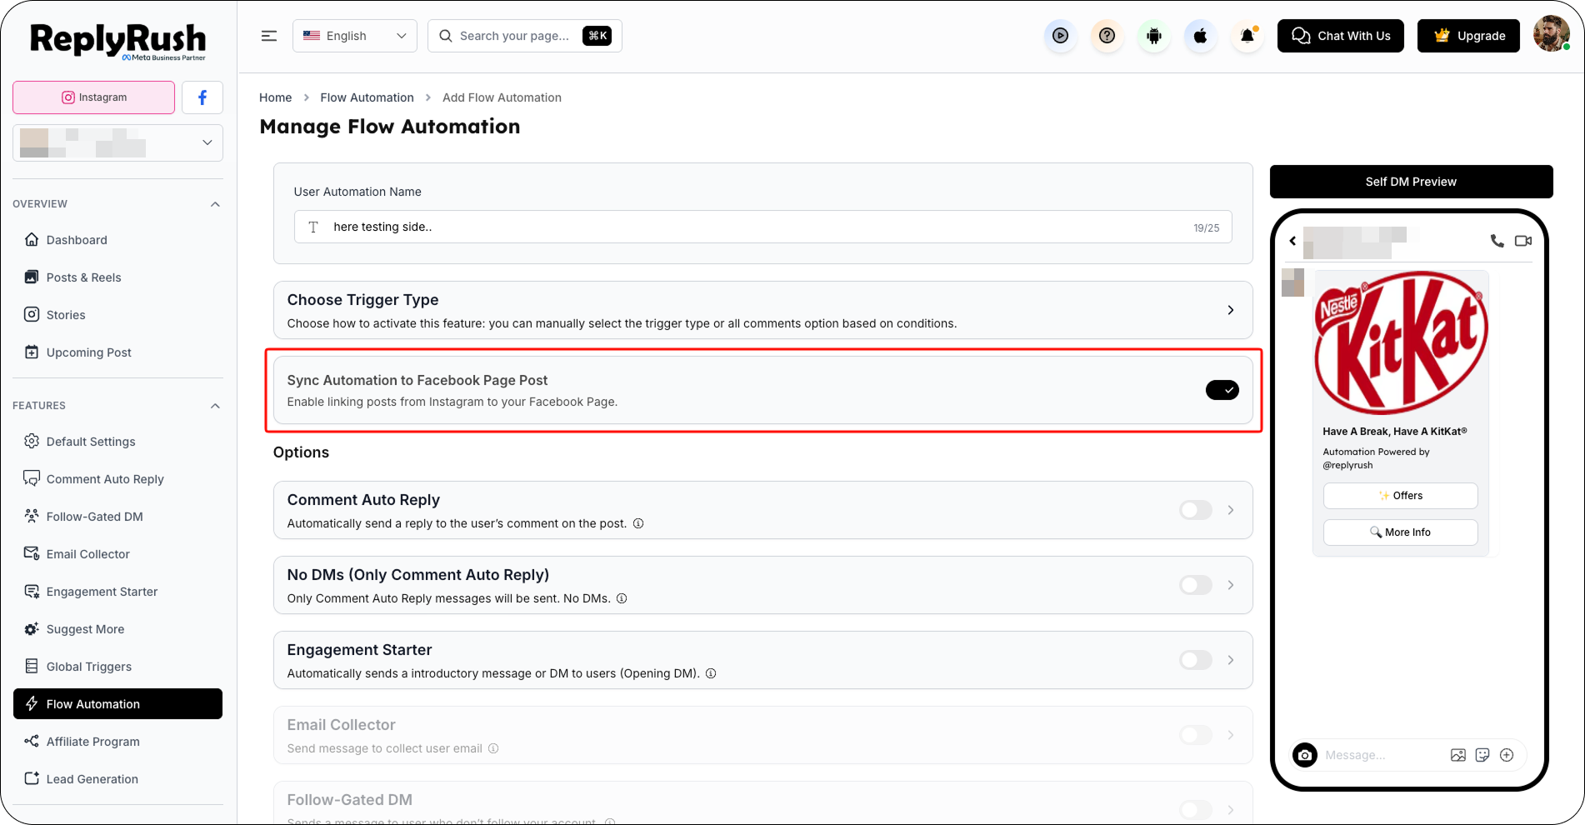
Task: Open the video tutorial play icon
Action: coord(1060,36)
